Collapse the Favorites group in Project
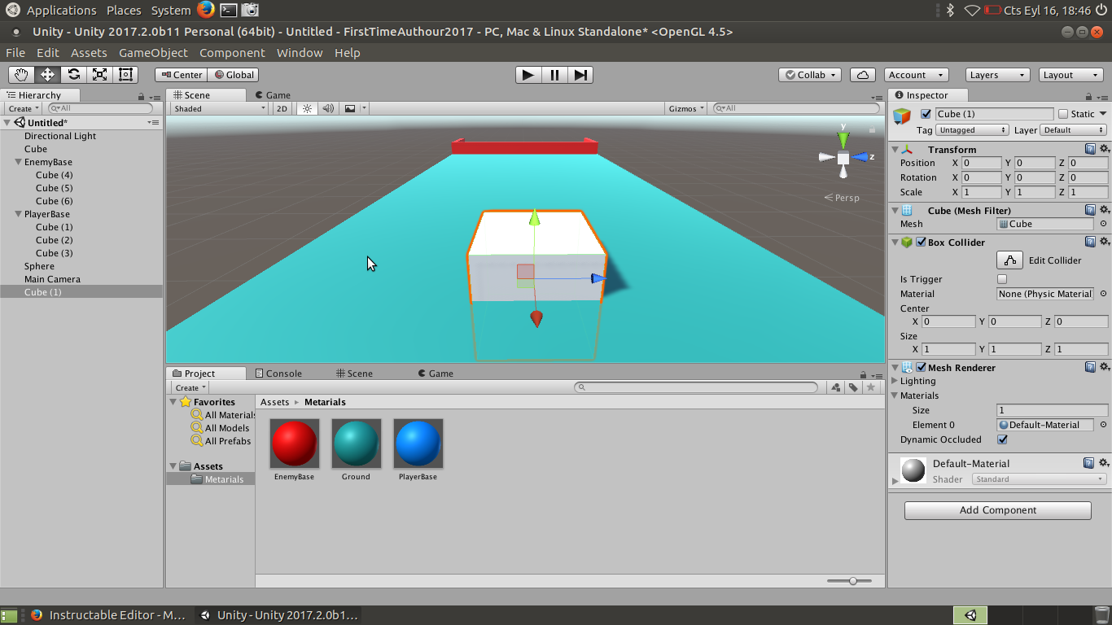This screenshot has width=1112, height=625. (x=173, y=402)
